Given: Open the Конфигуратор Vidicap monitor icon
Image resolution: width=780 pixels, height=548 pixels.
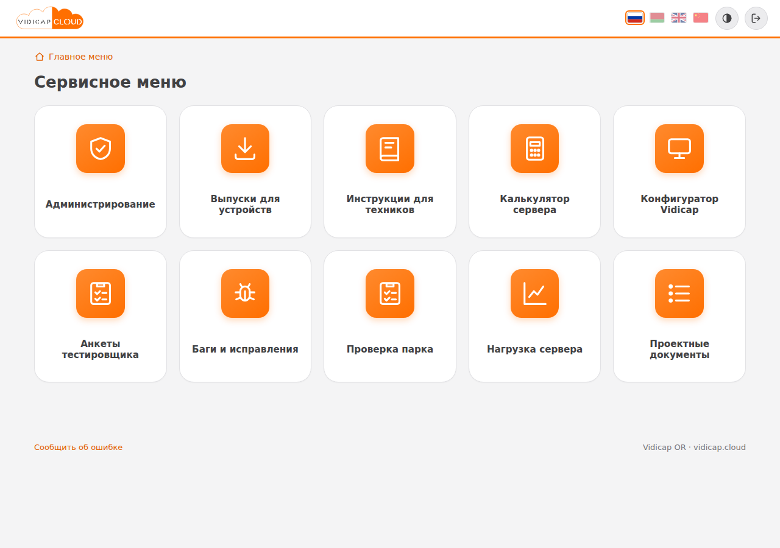Looking at the screenshot, I should 679,149.
